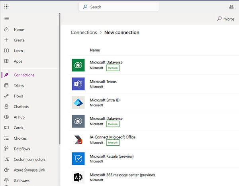Click the Connections breadcrumb link
The image size is (239, 186).
pos(84,32)
